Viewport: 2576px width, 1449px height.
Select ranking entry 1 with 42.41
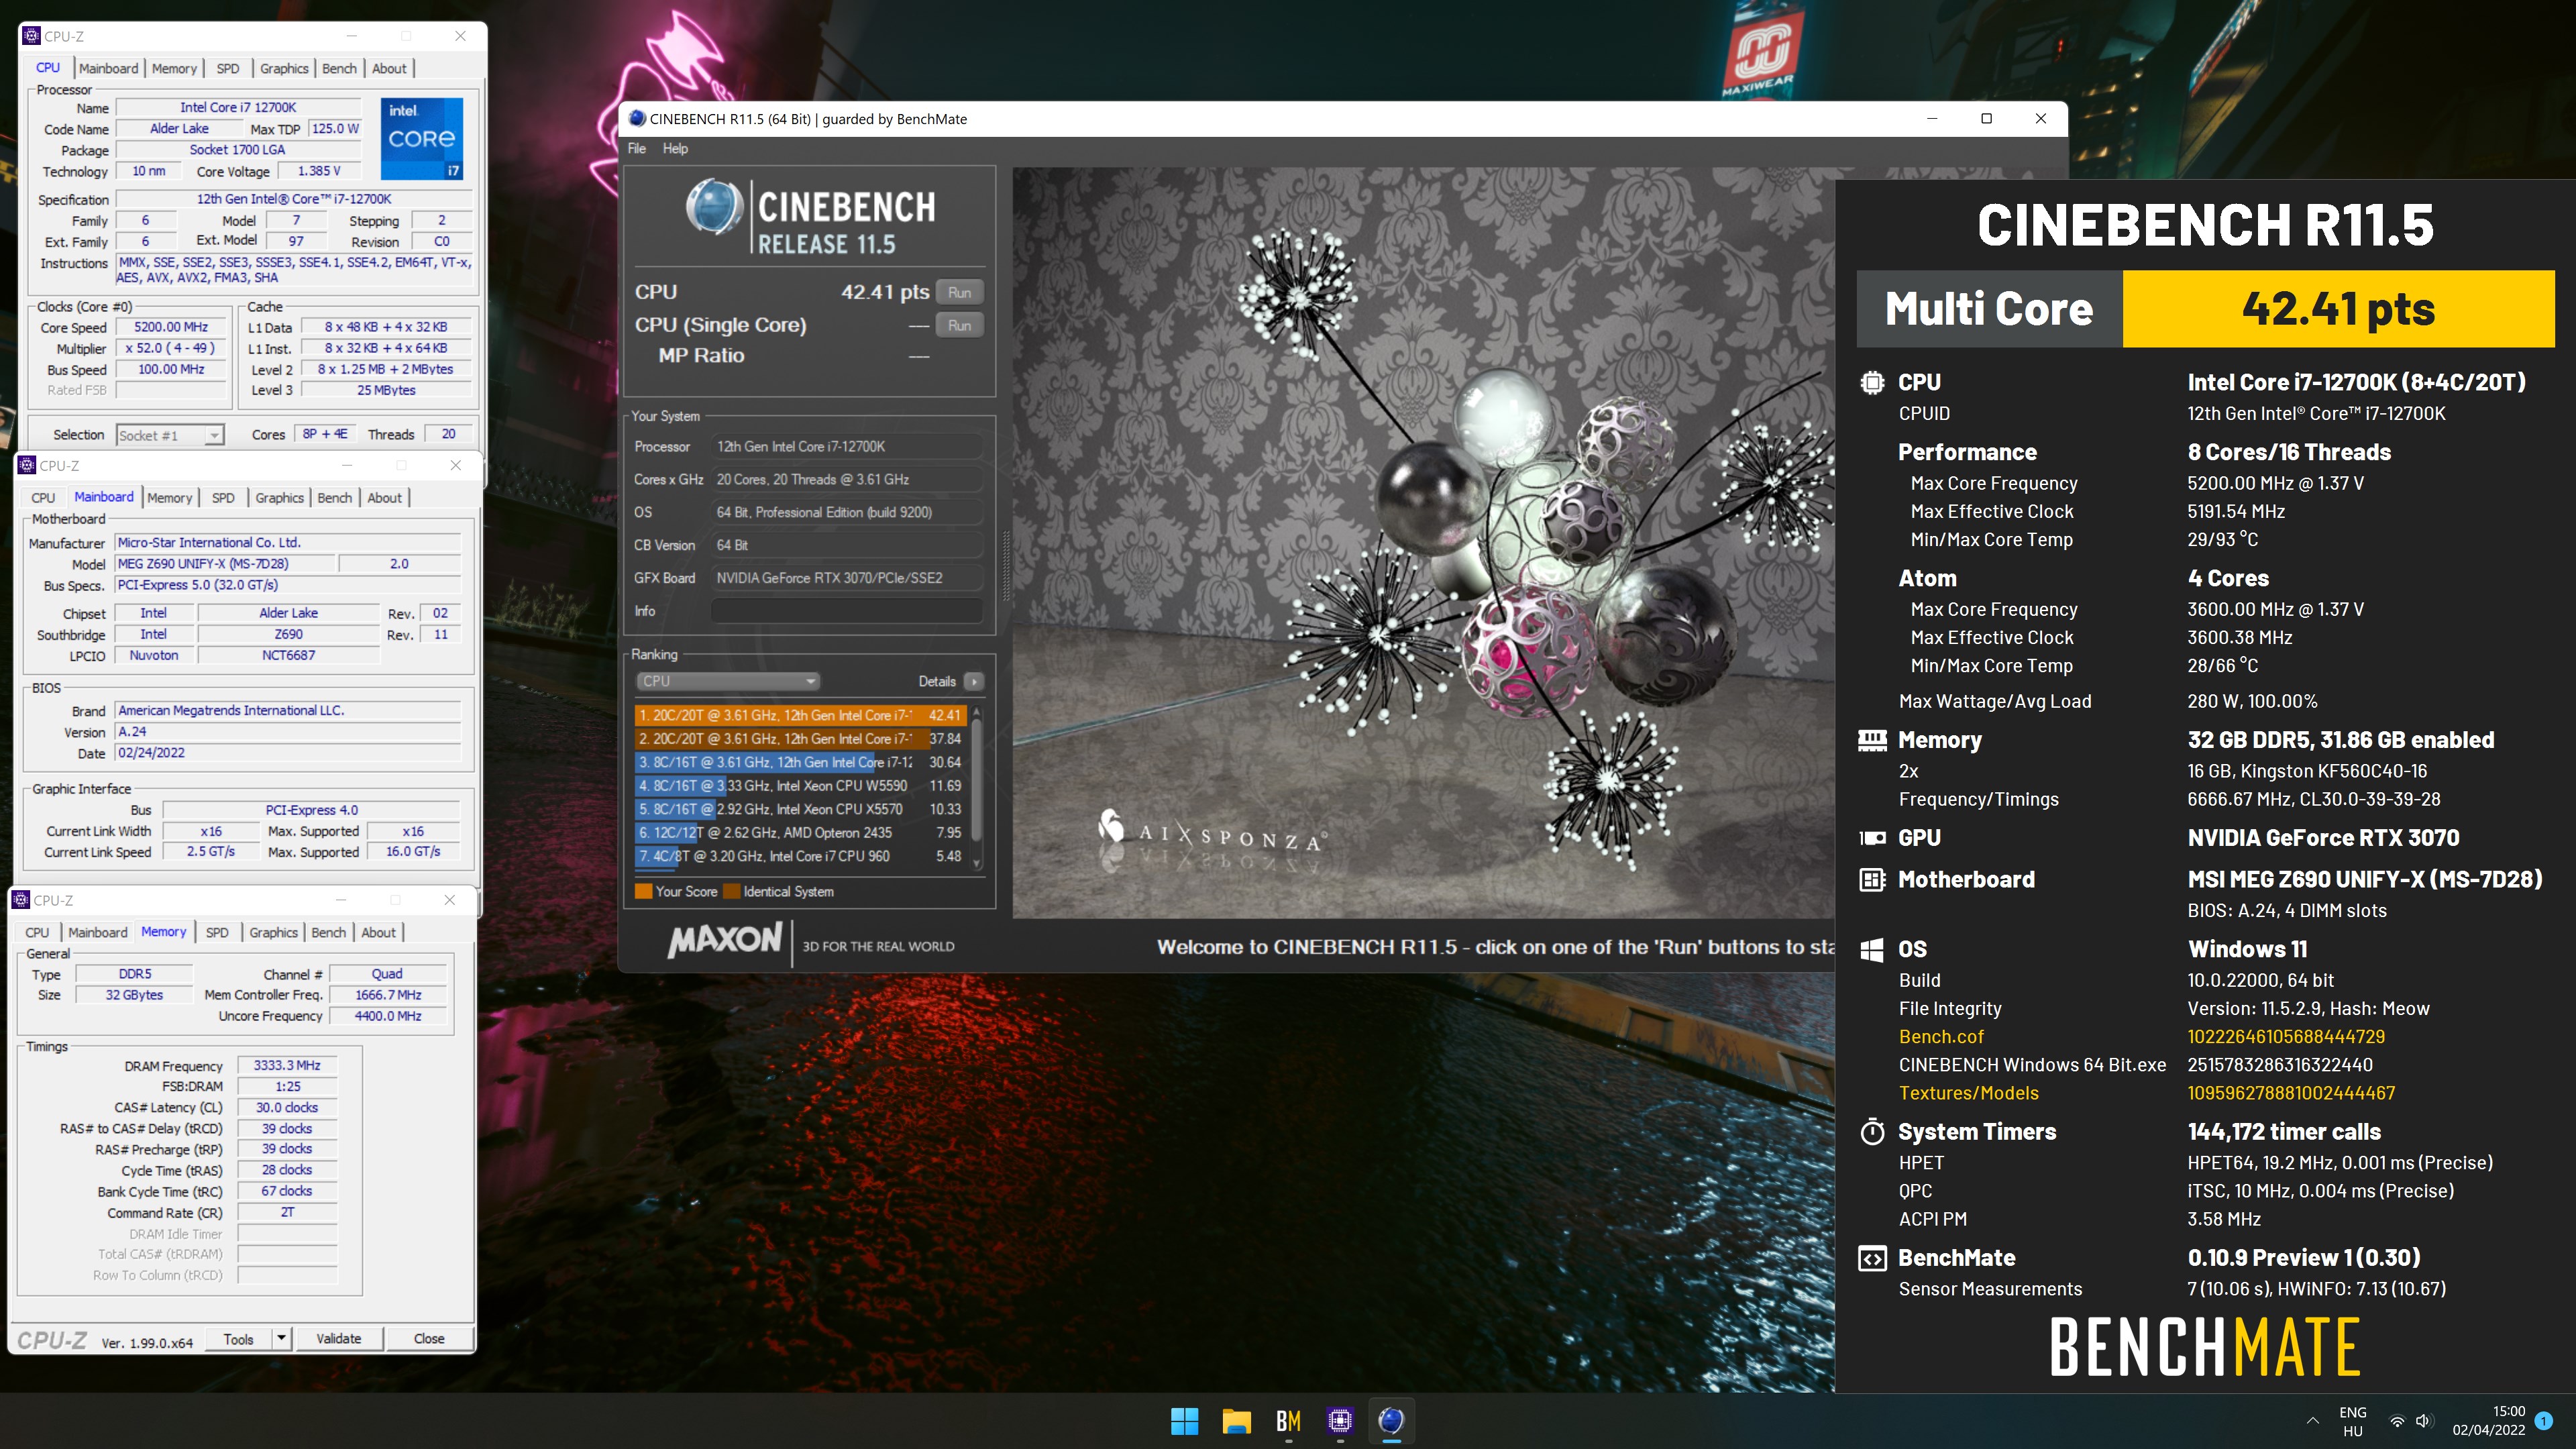coord(799,715)
